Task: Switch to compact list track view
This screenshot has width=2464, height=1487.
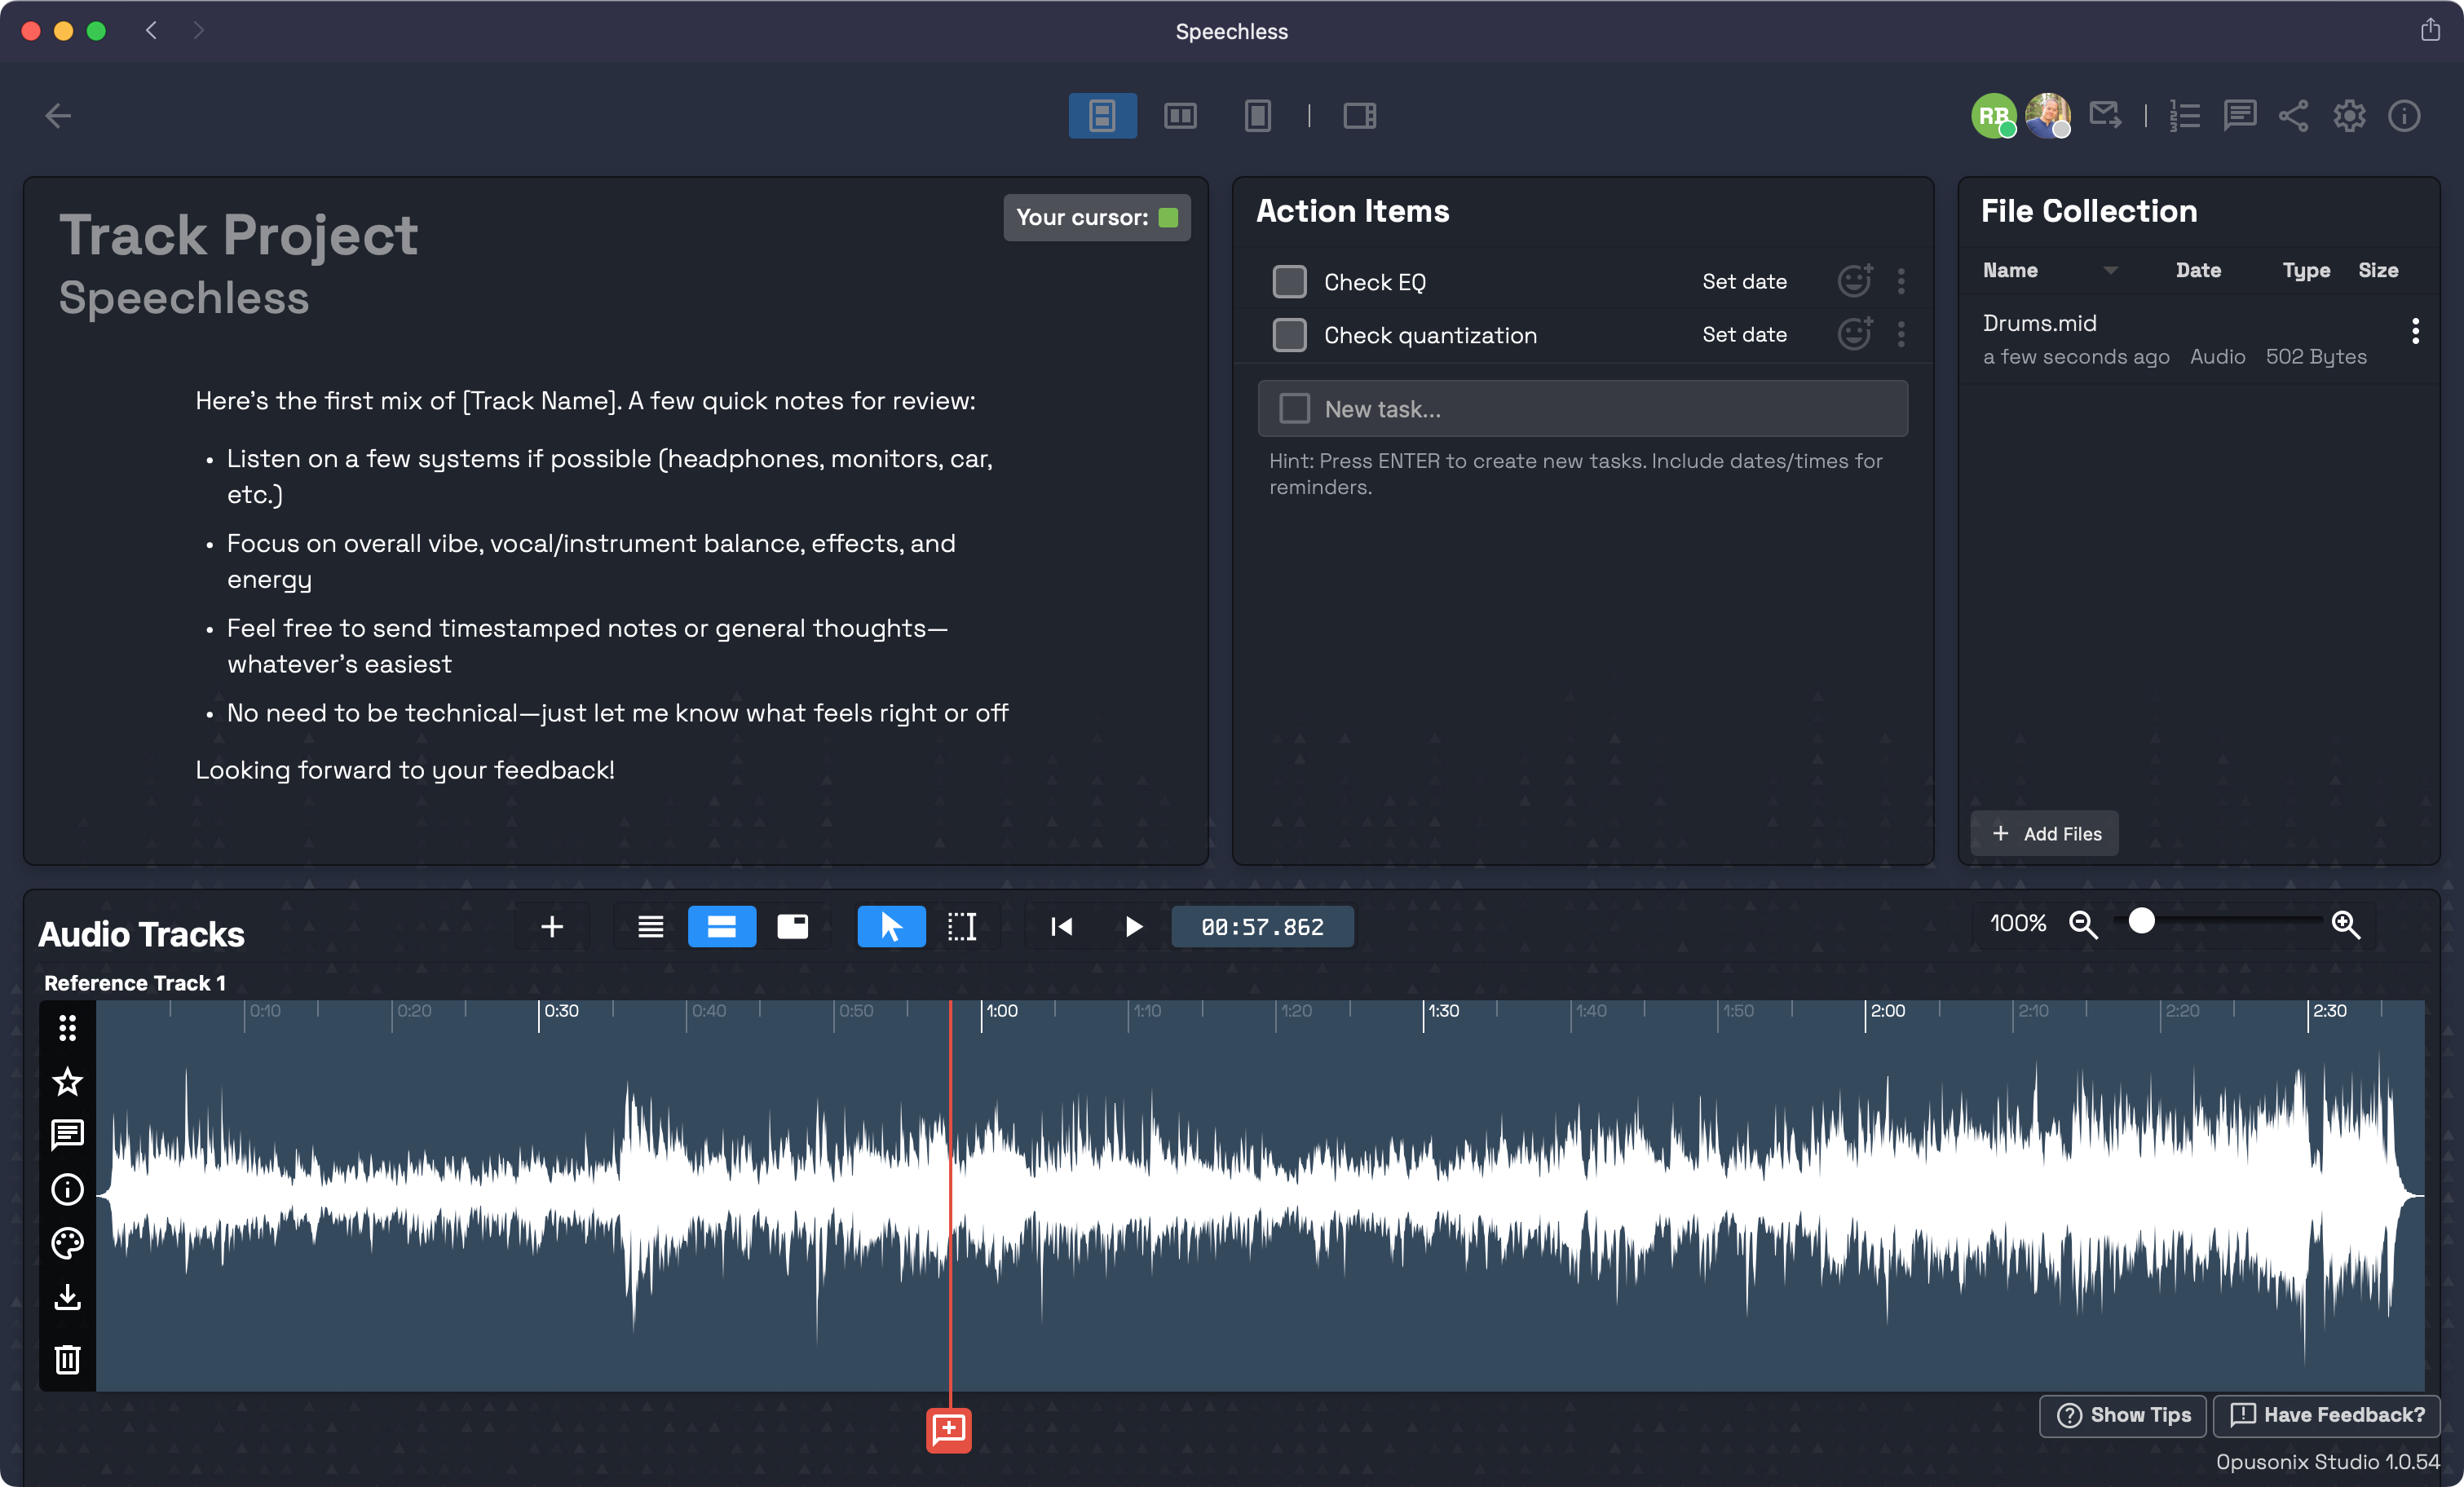Action: tap(651, 926)
